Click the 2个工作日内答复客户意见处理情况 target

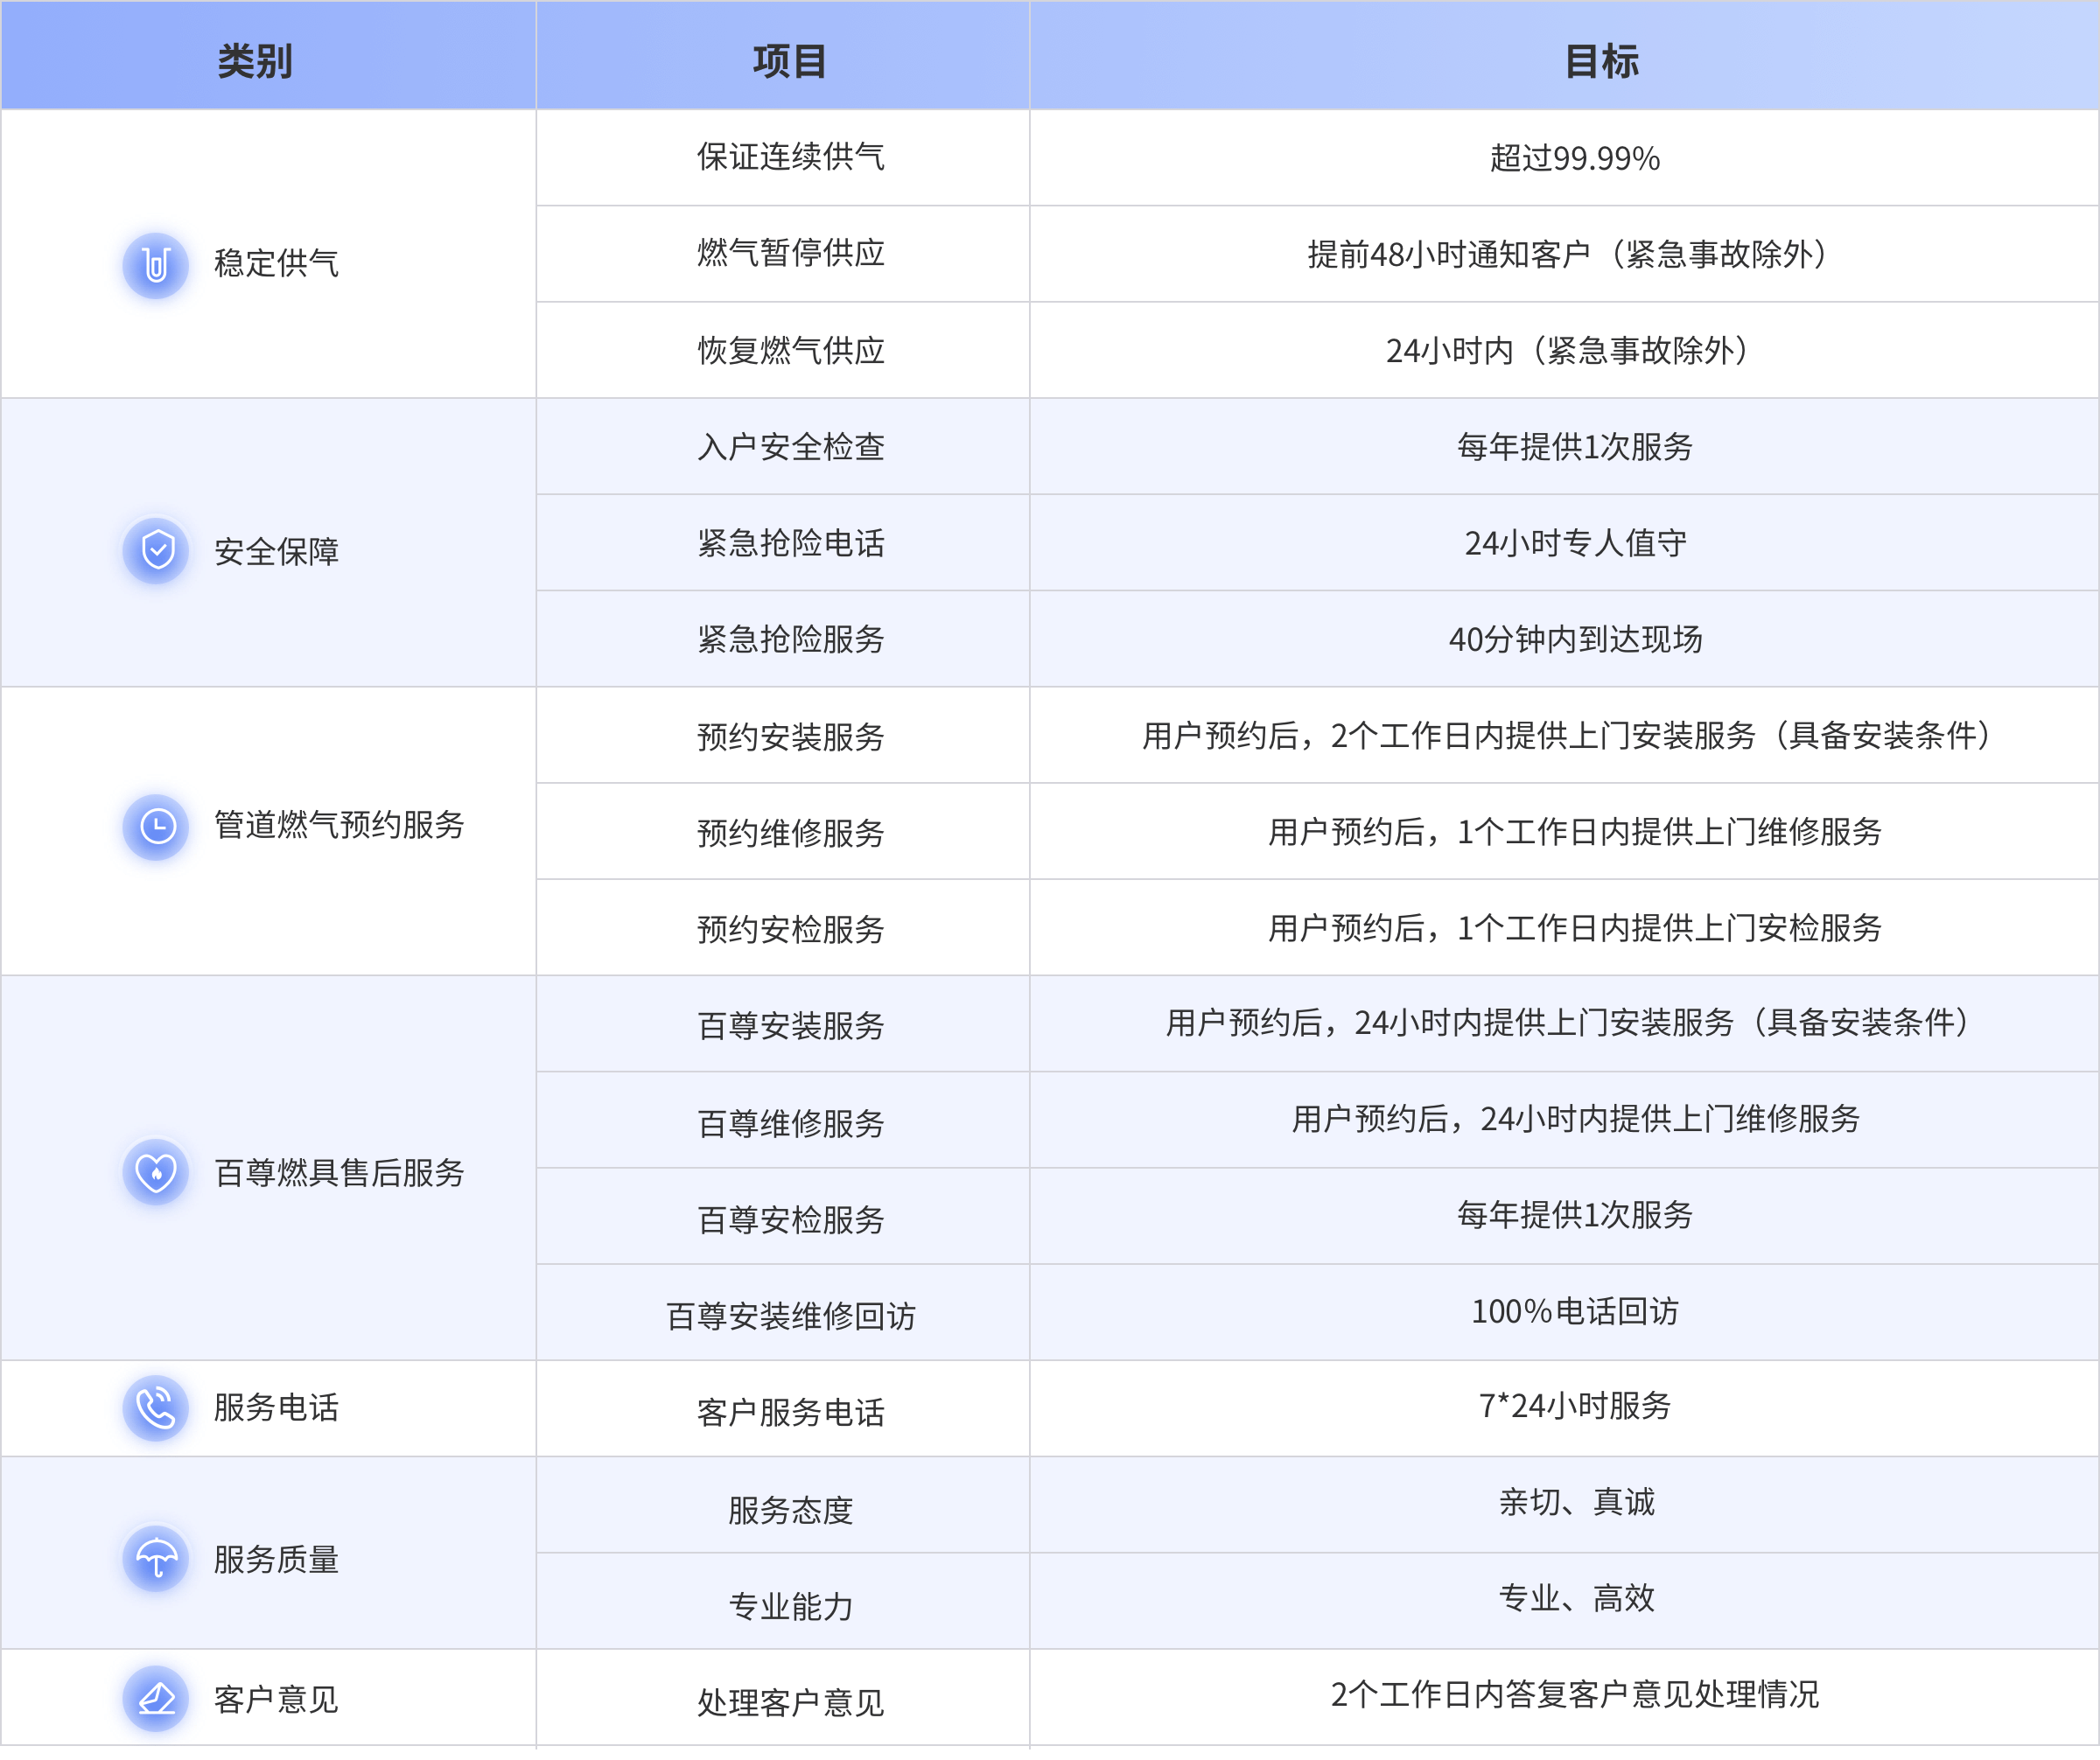pyautogui.click(x=1575, y=1695)
